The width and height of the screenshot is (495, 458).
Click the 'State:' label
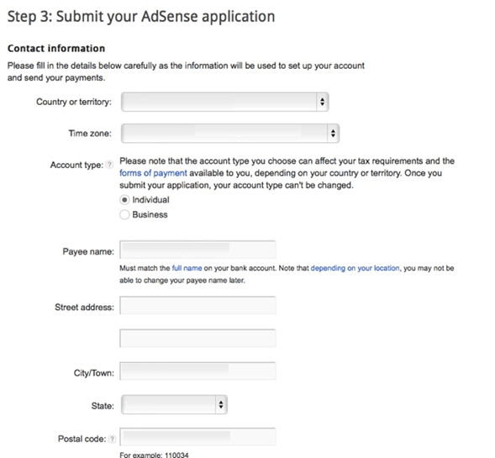(x=103, y=406)
